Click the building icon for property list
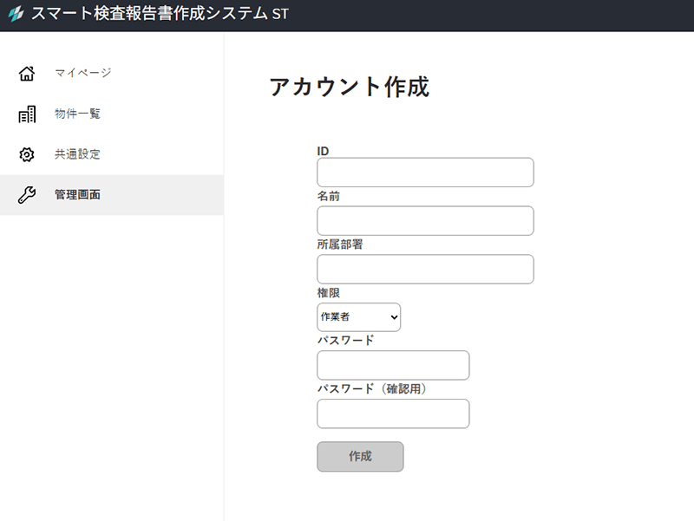The height and width of the screenshot is (521, 694). 27,114
